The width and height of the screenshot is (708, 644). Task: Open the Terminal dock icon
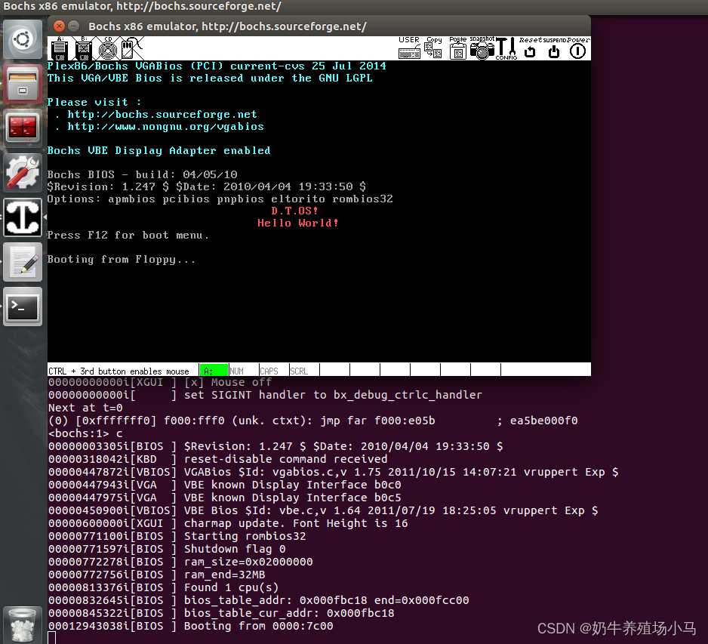coord(23,307)
